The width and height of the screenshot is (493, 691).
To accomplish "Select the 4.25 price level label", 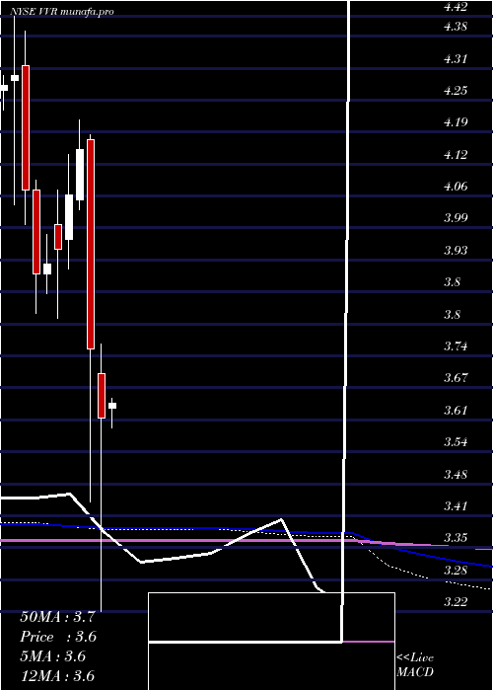I will coord(456,91).
